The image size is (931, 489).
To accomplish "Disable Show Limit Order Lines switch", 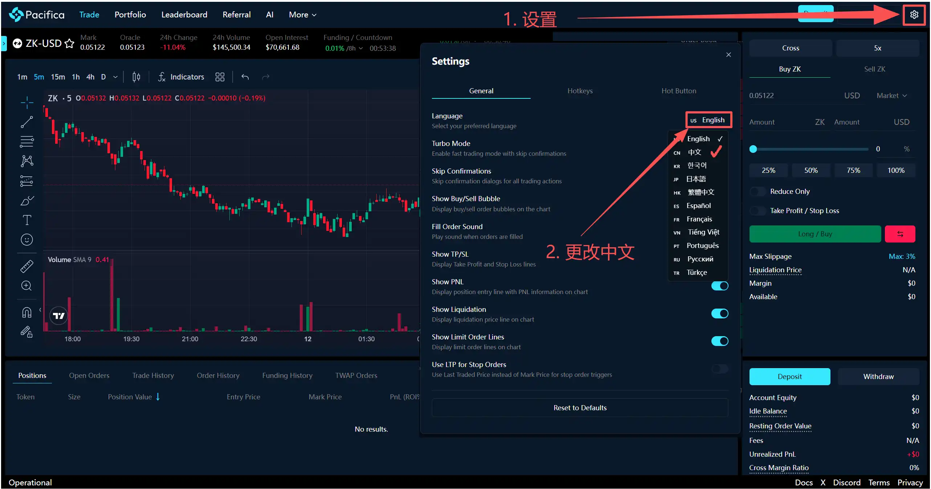I will 719,341.
